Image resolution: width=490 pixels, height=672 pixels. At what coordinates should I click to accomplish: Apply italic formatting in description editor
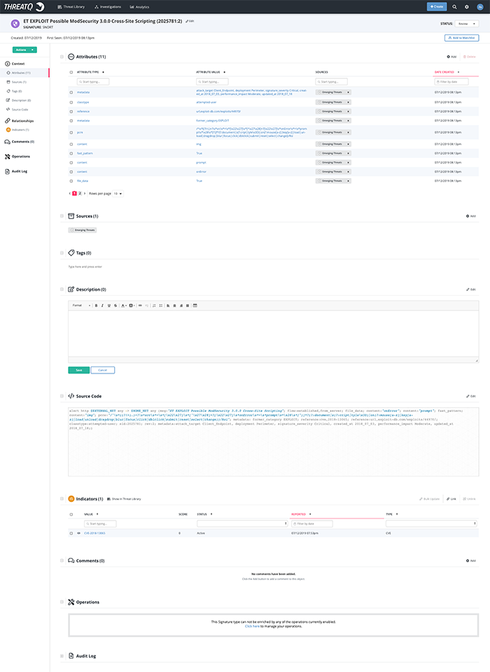[x=102, y=306]
